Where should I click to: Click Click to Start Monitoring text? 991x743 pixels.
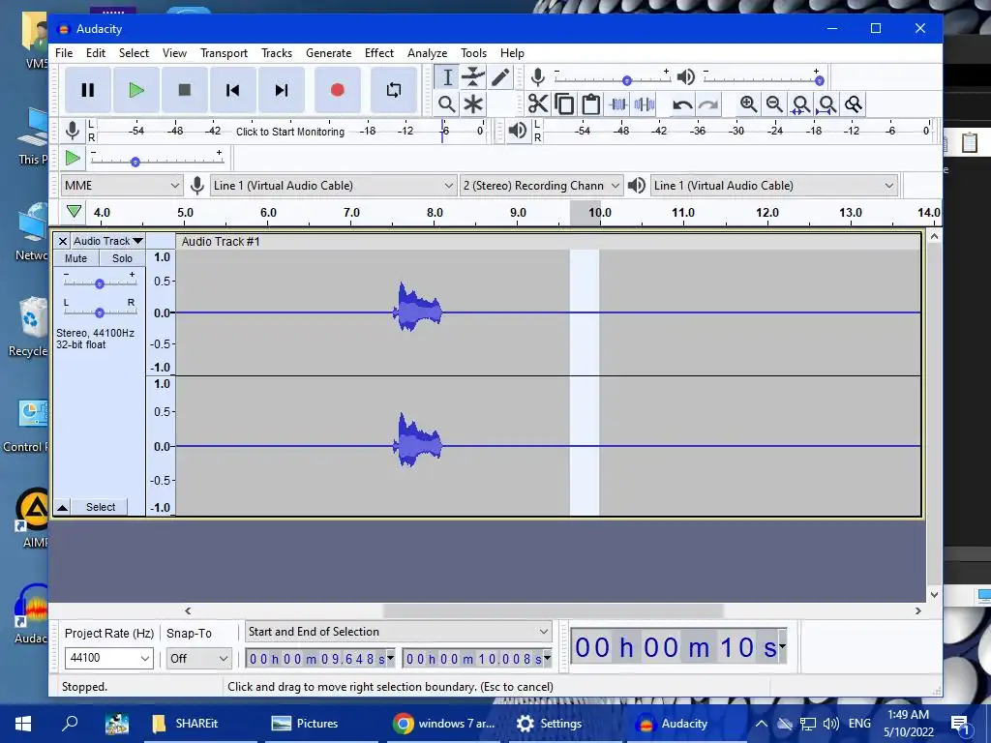pyautogui.click(x=290, y=132)
